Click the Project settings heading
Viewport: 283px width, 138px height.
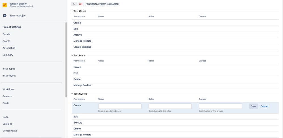(x=12, y=27)
